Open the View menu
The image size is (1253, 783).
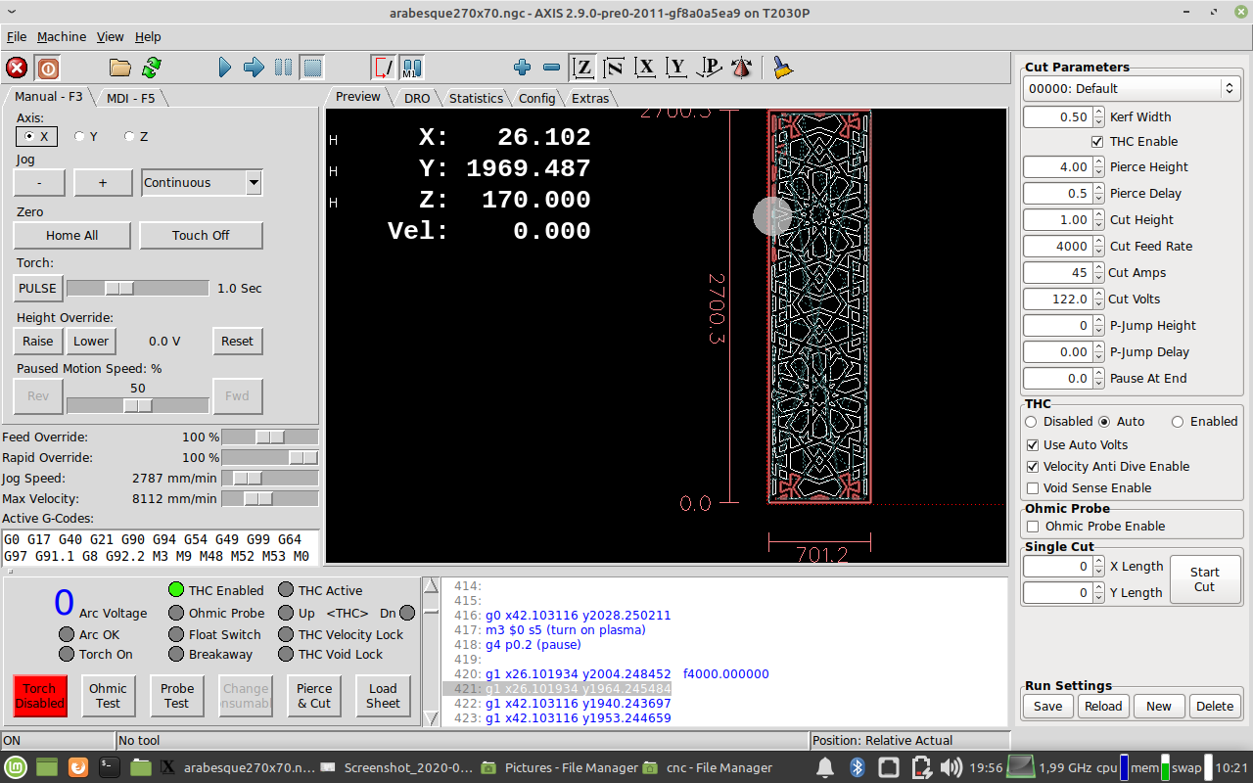point(110,36)
